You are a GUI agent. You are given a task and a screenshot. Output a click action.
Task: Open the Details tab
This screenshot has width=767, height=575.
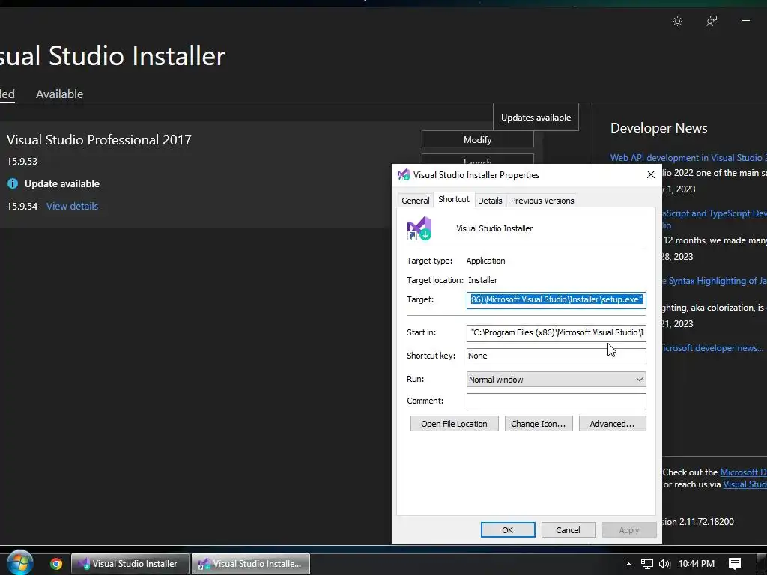pos(490,201)
